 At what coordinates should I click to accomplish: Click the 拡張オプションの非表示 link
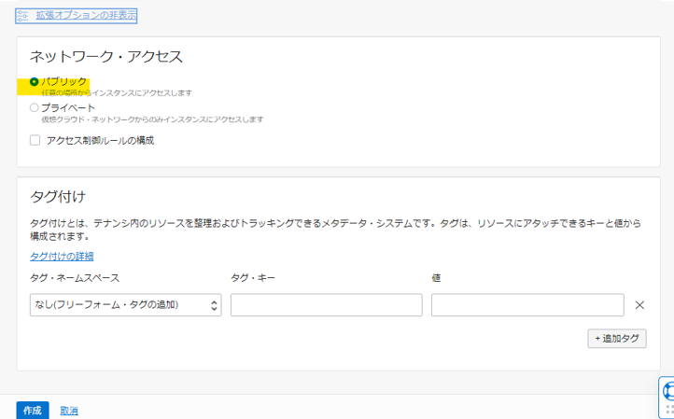click(x=86, y=16)
